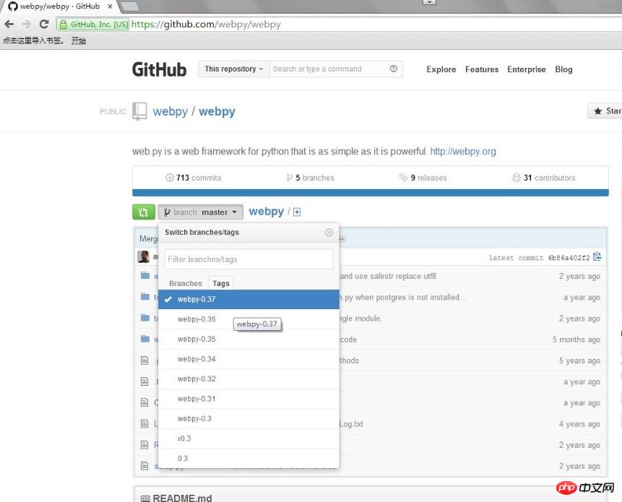Close the Switch branches/tags popup

coord(329,233)
